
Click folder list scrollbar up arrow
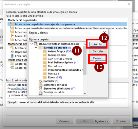85,44
